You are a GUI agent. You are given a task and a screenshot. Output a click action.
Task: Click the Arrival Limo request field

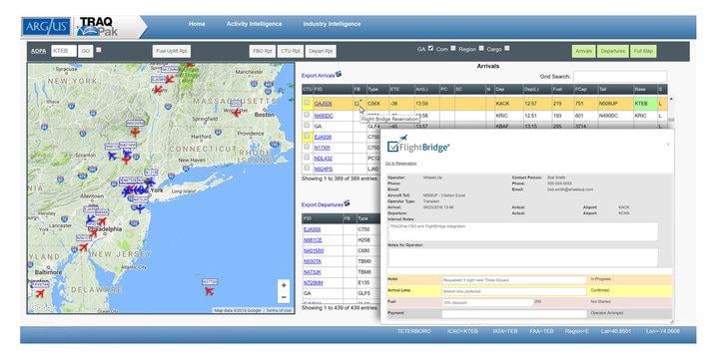click(514, 291)
